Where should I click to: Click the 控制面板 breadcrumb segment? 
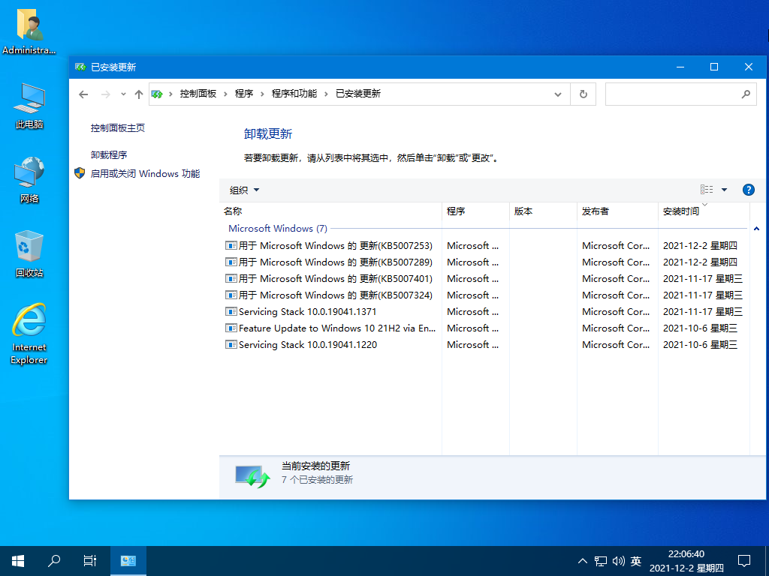coord(198,94)
